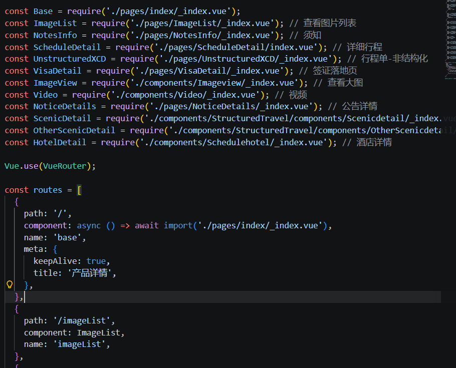Viewport: 456px width, 368px height.
Task: Click the "ImageView" constant name
Action: (55, 83)
